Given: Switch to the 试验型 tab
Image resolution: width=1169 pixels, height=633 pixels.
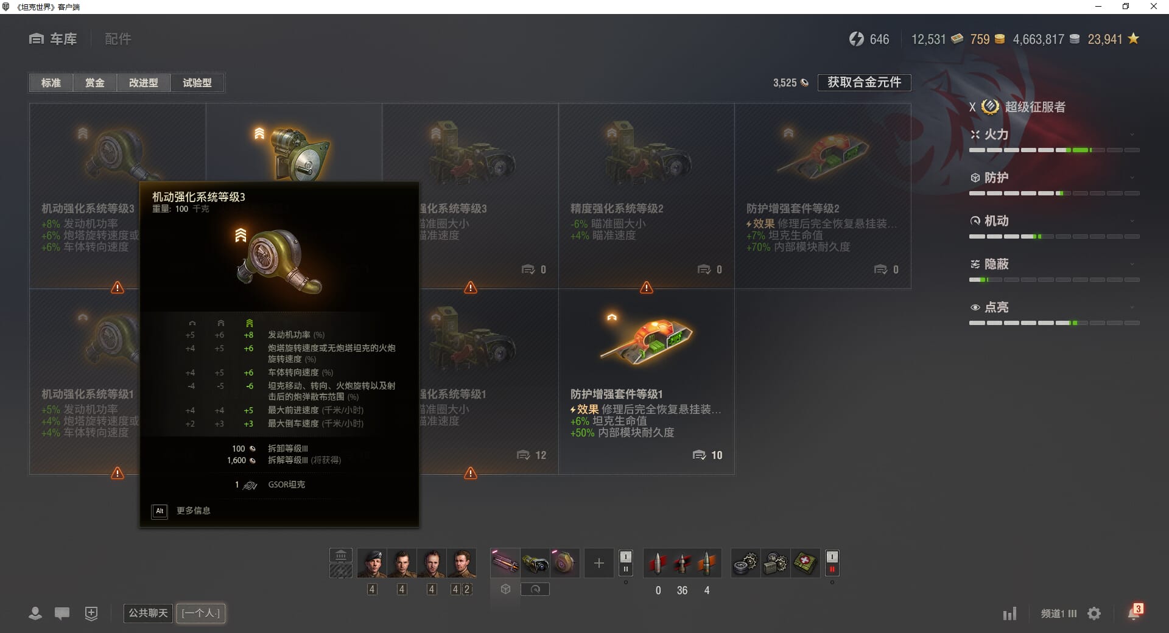Looking at the screenshot, I should click(x=197, y=83).
